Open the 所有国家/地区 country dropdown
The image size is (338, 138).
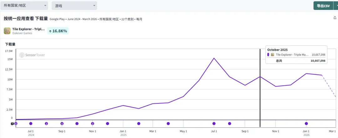(x=24, y=6)
